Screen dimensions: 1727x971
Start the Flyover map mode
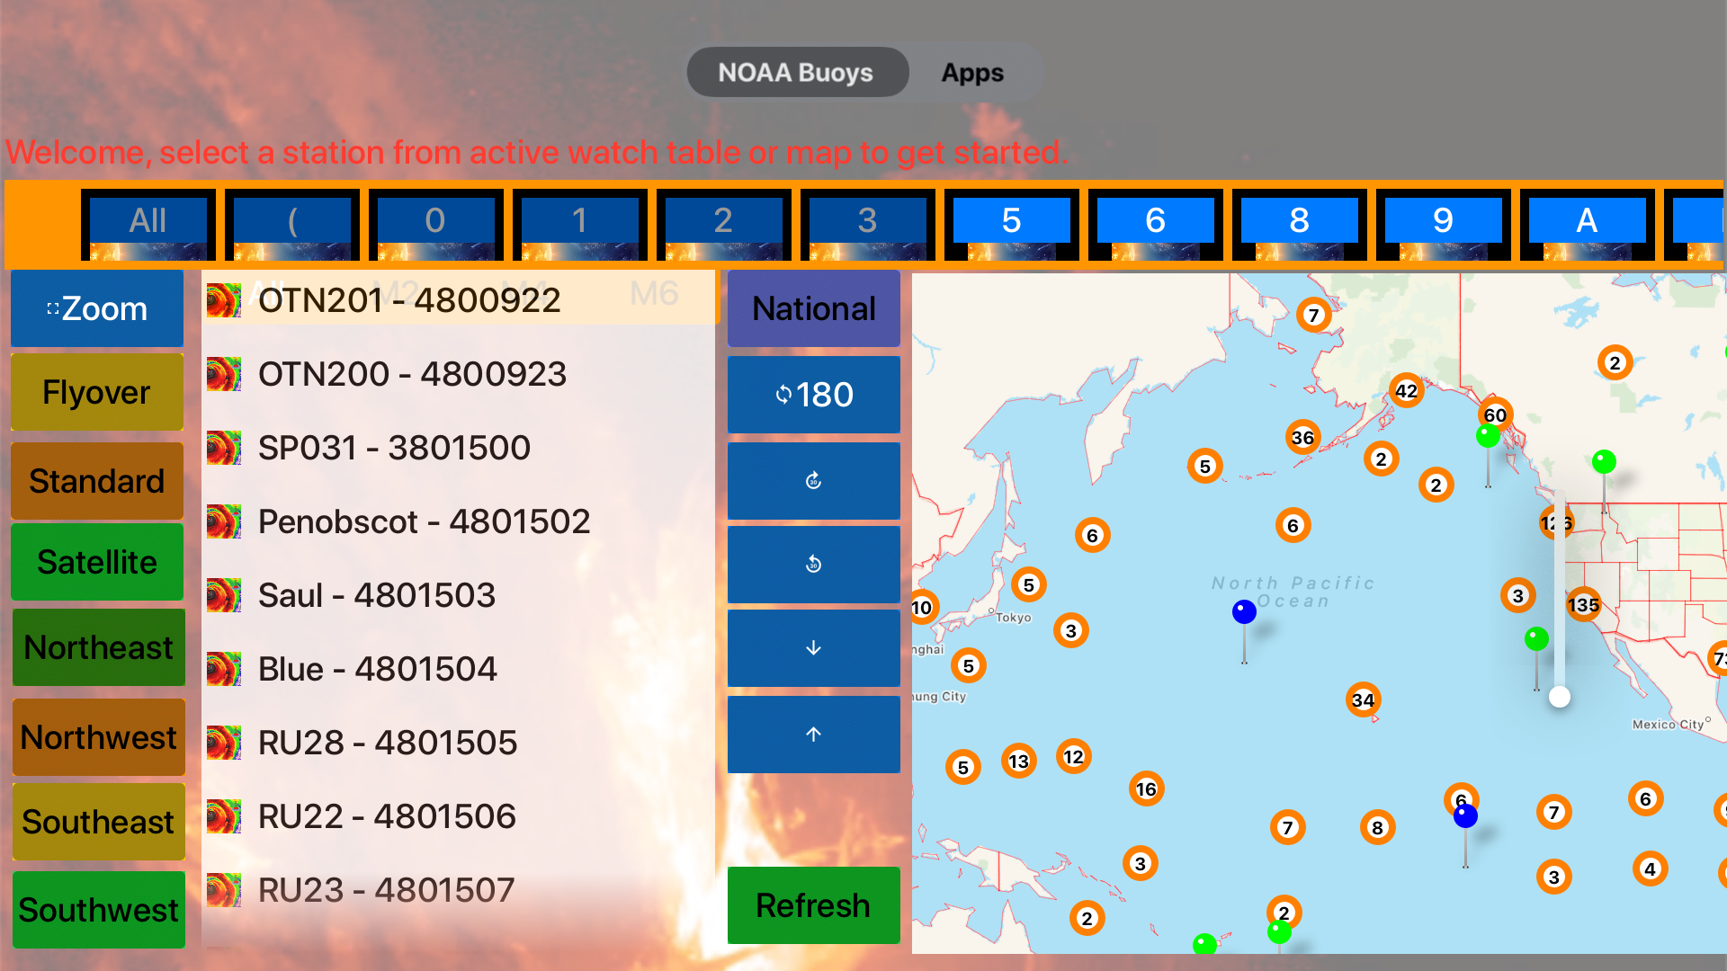pos(97,392)
